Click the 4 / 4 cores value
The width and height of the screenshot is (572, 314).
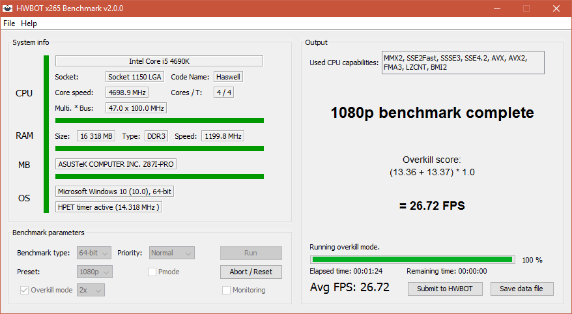tap(224, 93)
